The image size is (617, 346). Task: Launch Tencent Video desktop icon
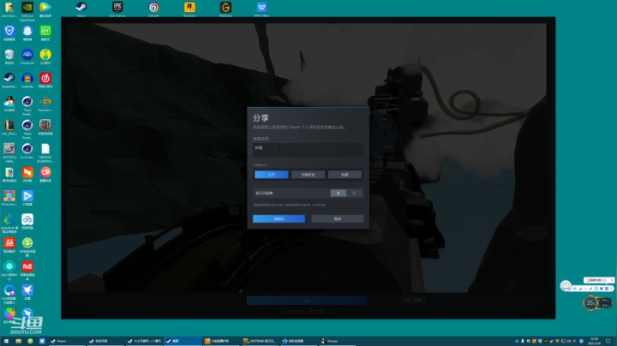coord(45,9)
